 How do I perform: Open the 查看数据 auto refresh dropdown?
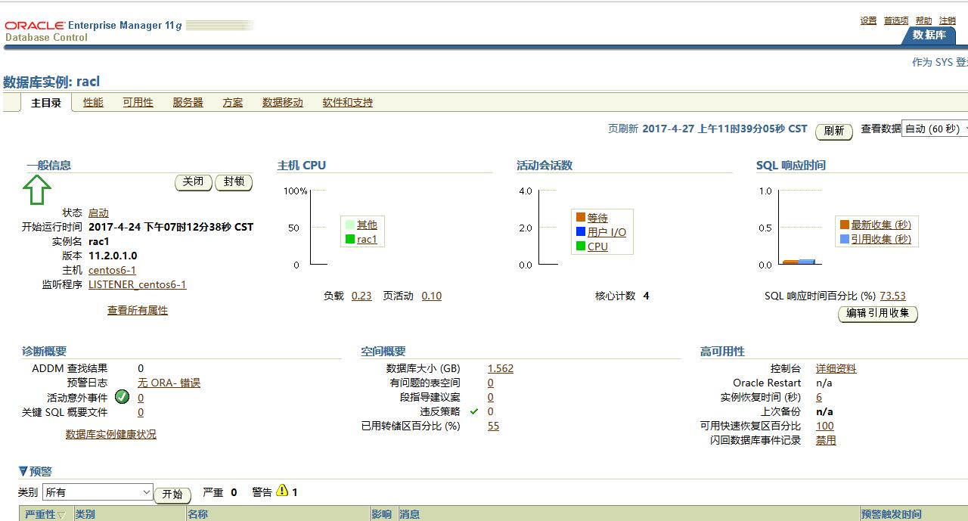pyautogui.click(x=937, y=129)
